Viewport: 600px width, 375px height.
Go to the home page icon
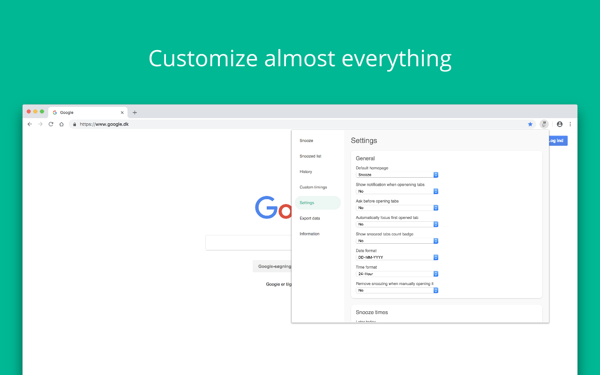61,124
